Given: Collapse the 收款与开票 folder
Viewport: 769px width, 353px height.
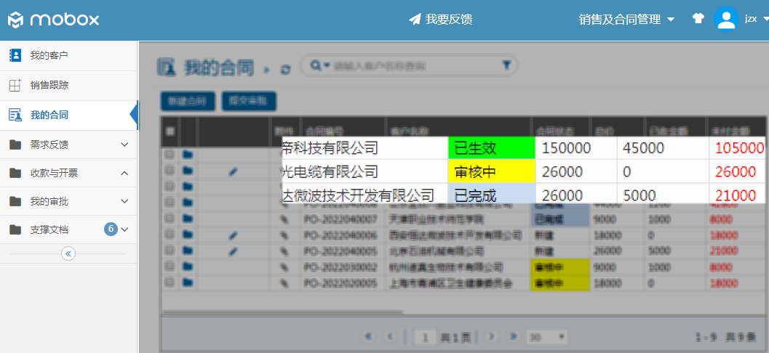Looking at the screenshot, I should 68,173.
